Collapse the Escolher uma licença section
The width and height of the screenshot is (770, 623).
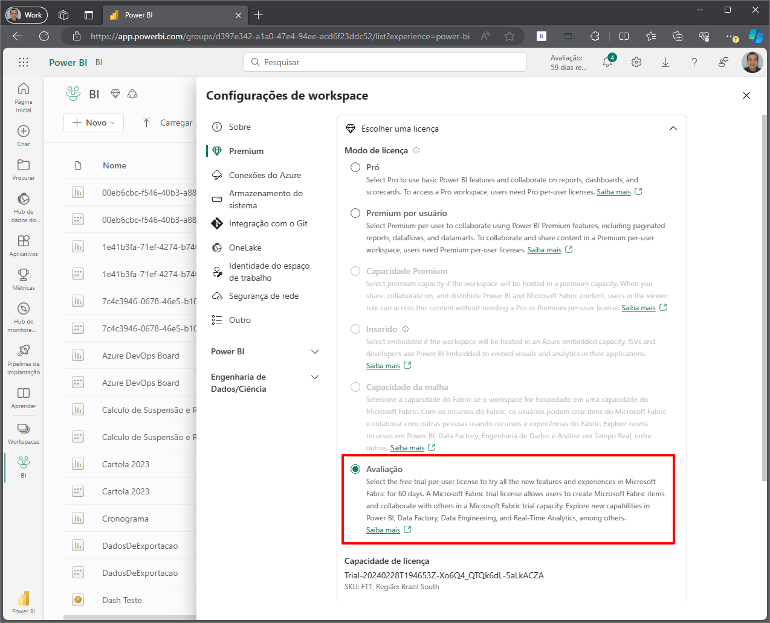click(673, 129)
